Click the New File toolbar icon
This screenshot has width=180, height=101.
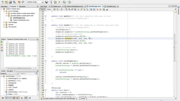click(x=3, y=2)
